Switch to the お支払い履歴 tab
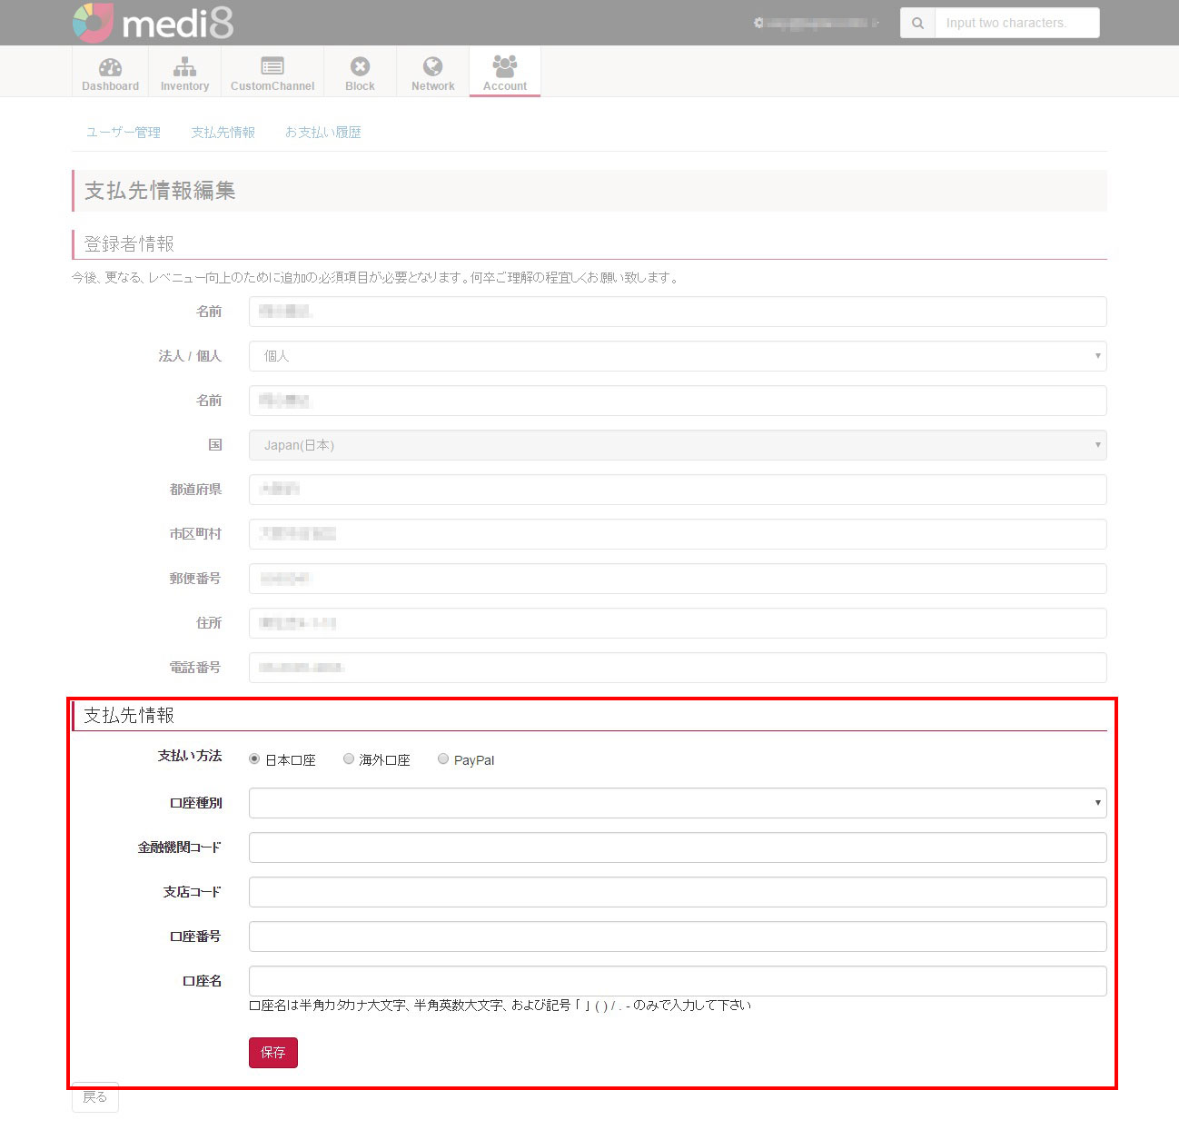The image size is (1179, 1140). tap(323, 132)
